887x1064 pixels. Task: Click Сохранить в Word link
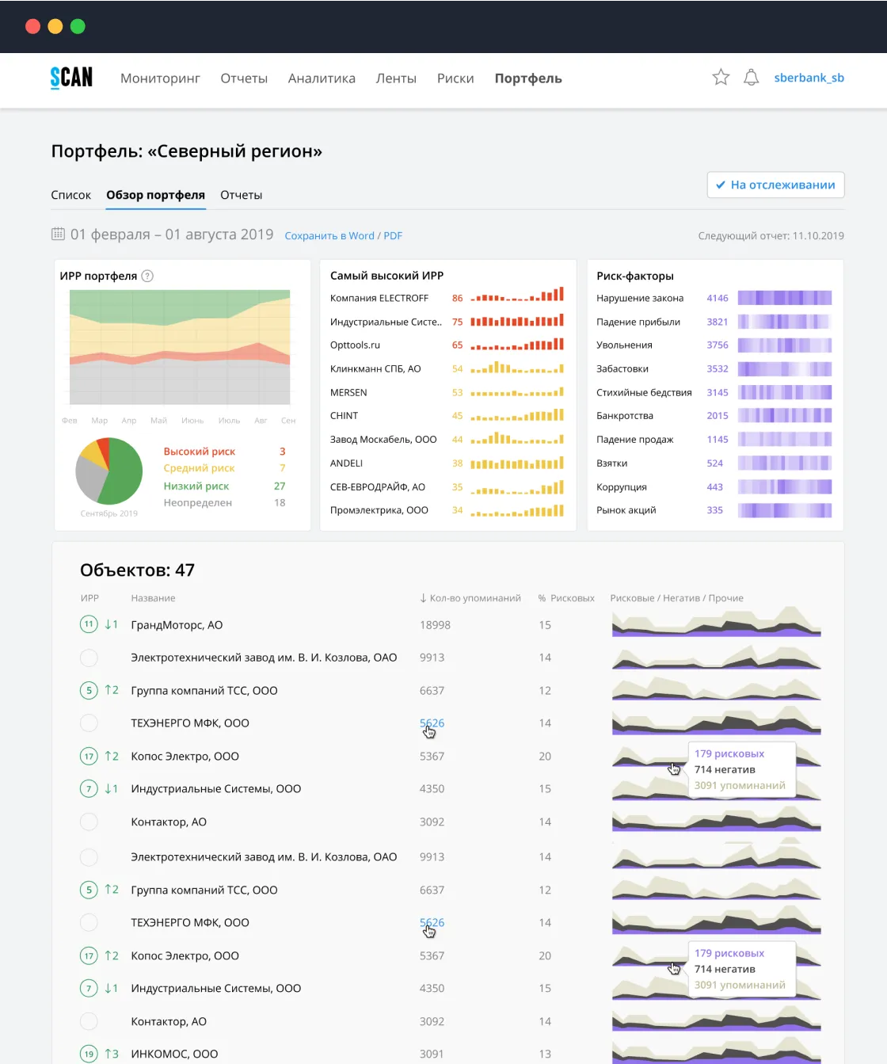coord(329,236)
